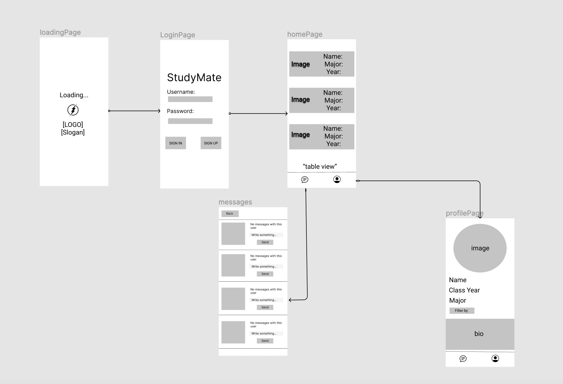
Task: Click the Password input field
Action: [x=190, y=121]
